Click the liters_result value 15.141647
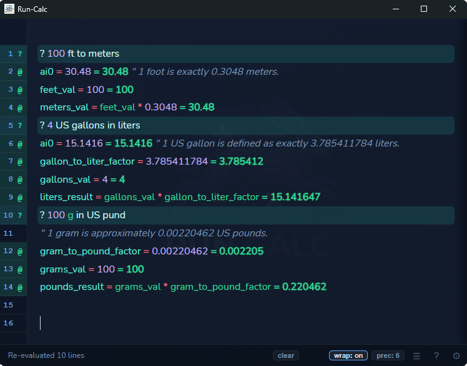The height and width of the screenshot is (366, 467). click(295, 197)
